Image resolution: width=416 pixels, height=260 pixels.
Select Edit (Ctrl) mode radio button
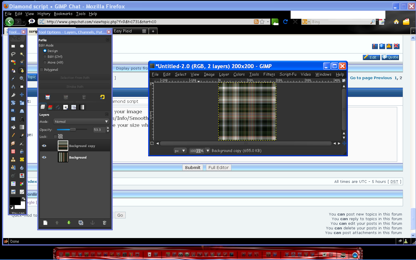click(45, 57)
